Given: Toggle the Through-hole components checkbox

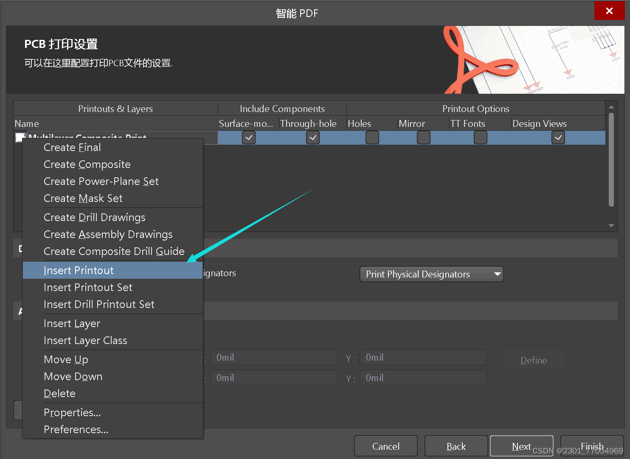Looking at the screenshot, I should pos(313,137).
